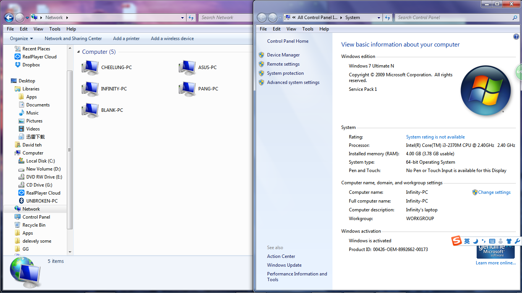Viewport: 522px width, 293px height.
Task: Toggle the 英 language mode icon
Action: [x=467, y=241]
